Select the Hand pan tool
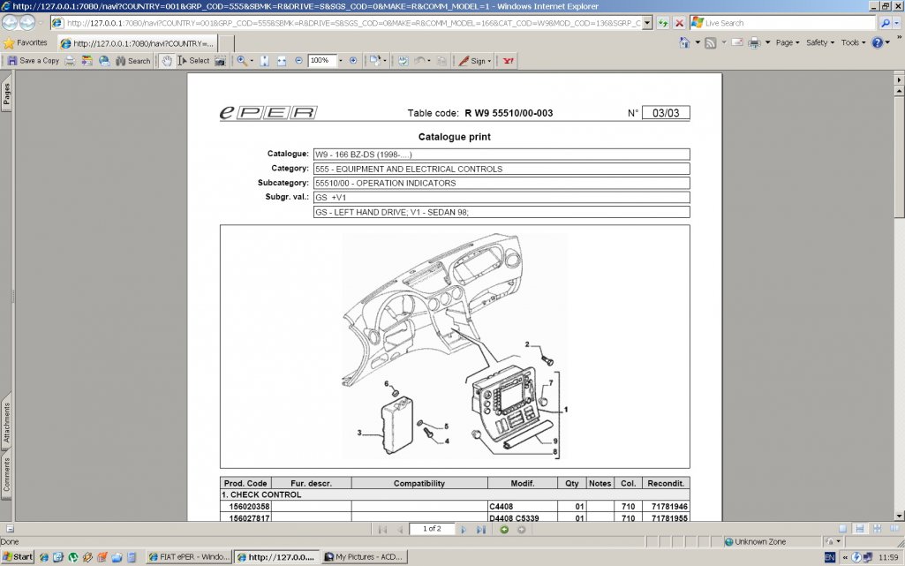The width and height of the screenshot is (905, 566). pos(165,61)
